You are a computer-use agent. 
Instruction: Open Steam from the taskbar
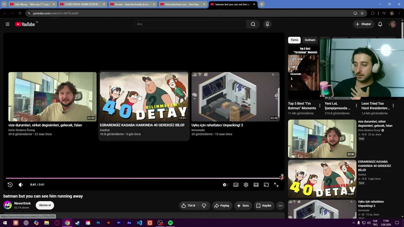coord(78,223)
